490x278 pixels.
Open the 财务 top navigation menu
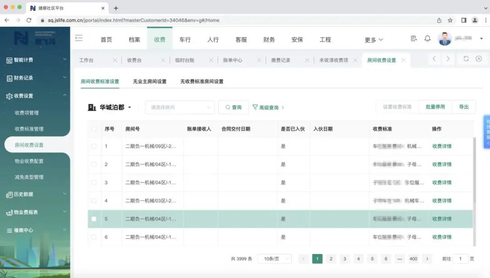point(269,39)
